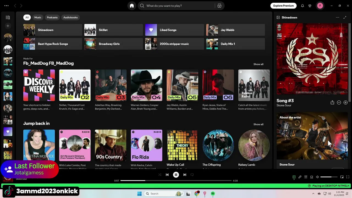Image resolution: width=352 pixels, height=198 pixels.
Task: Open the play queue
Action: pos(306,177)
